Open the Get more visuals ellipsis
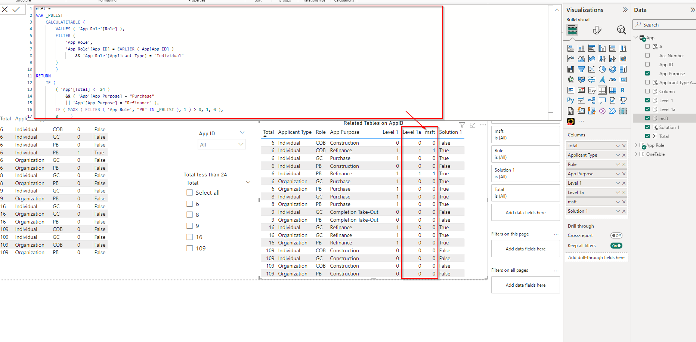The width and height of the screenshot is (696, 342). pyautogui.click(x=581, y=121)
